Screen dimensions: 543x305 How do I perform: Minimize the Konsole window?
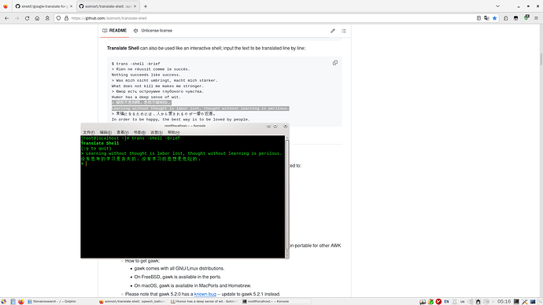(x=268, y=126)
